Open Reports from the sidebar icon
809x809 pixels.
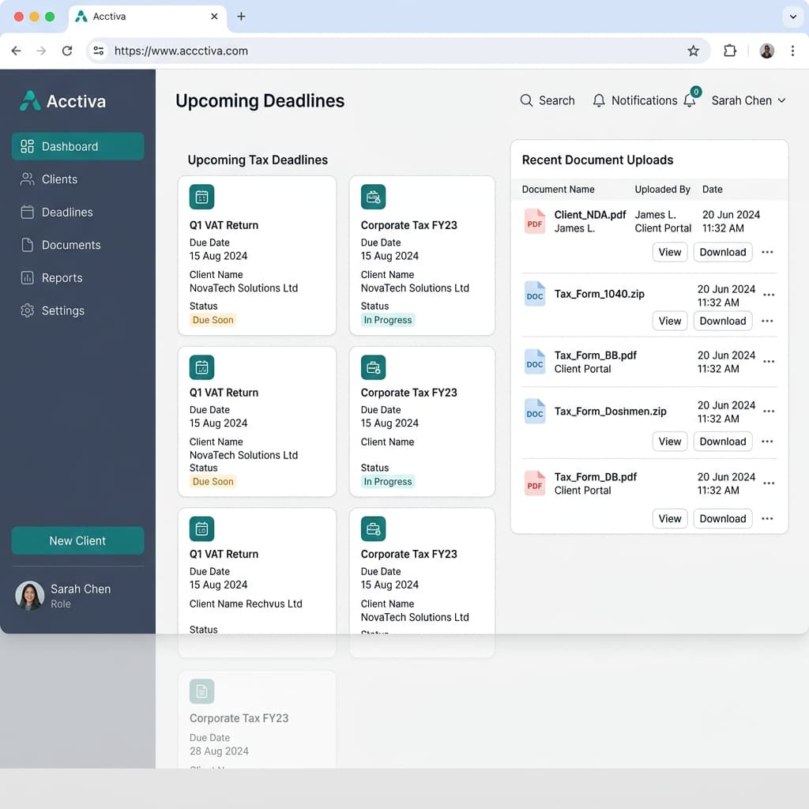coord(26,277)
